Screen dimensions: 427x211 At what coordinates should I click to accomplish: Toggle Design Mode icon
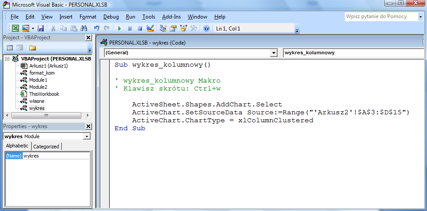pyautogui.click(x=150, y=28)
